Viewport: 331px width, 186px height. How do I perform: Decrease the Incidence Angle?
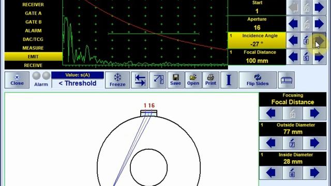tap(293, 40)
